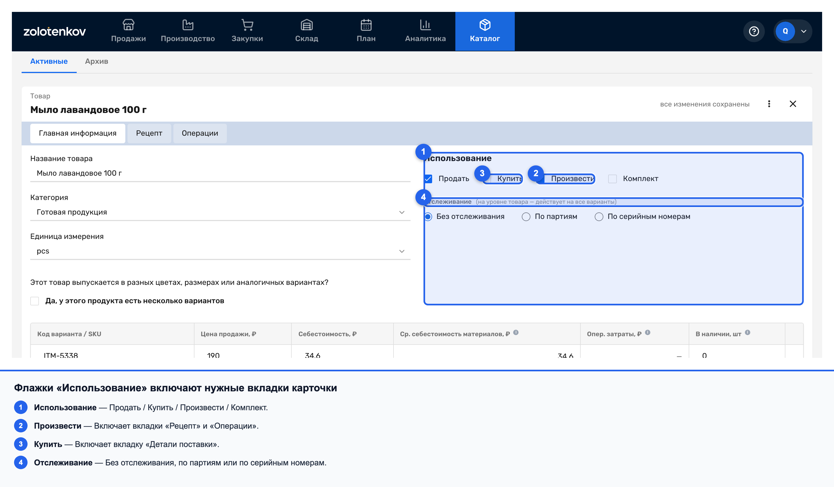Switch to the Архив tab
This screenshot has width=834, height=487.
point(96,62)
